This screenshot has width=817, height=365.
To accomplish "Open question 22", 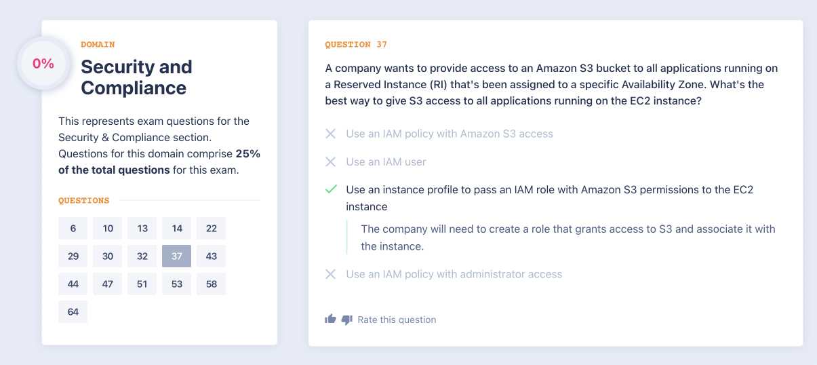I will pyautogui.click(x=212, y=229).
